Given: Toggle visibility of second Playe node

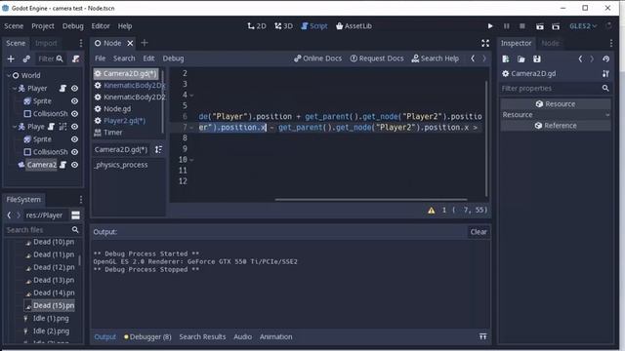Looking at the screenshot, I should [74, 127].
